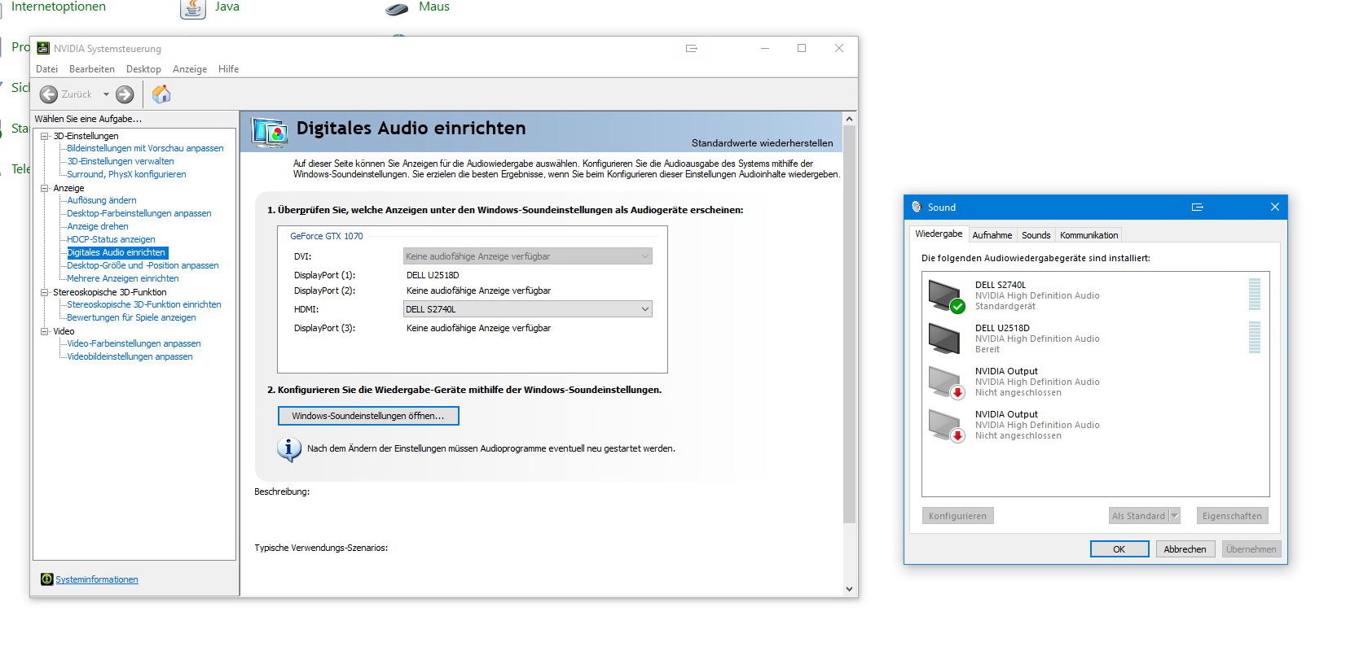1359x651 pixels.
Task: Open Videobildeinstellungen anpassen
Action: [x=130, y=356]
